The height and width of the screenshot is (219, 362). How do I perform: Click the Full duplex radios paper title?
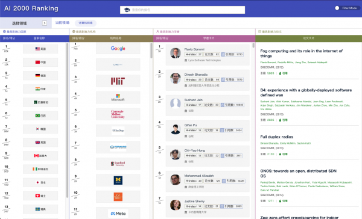click(276, 137)
